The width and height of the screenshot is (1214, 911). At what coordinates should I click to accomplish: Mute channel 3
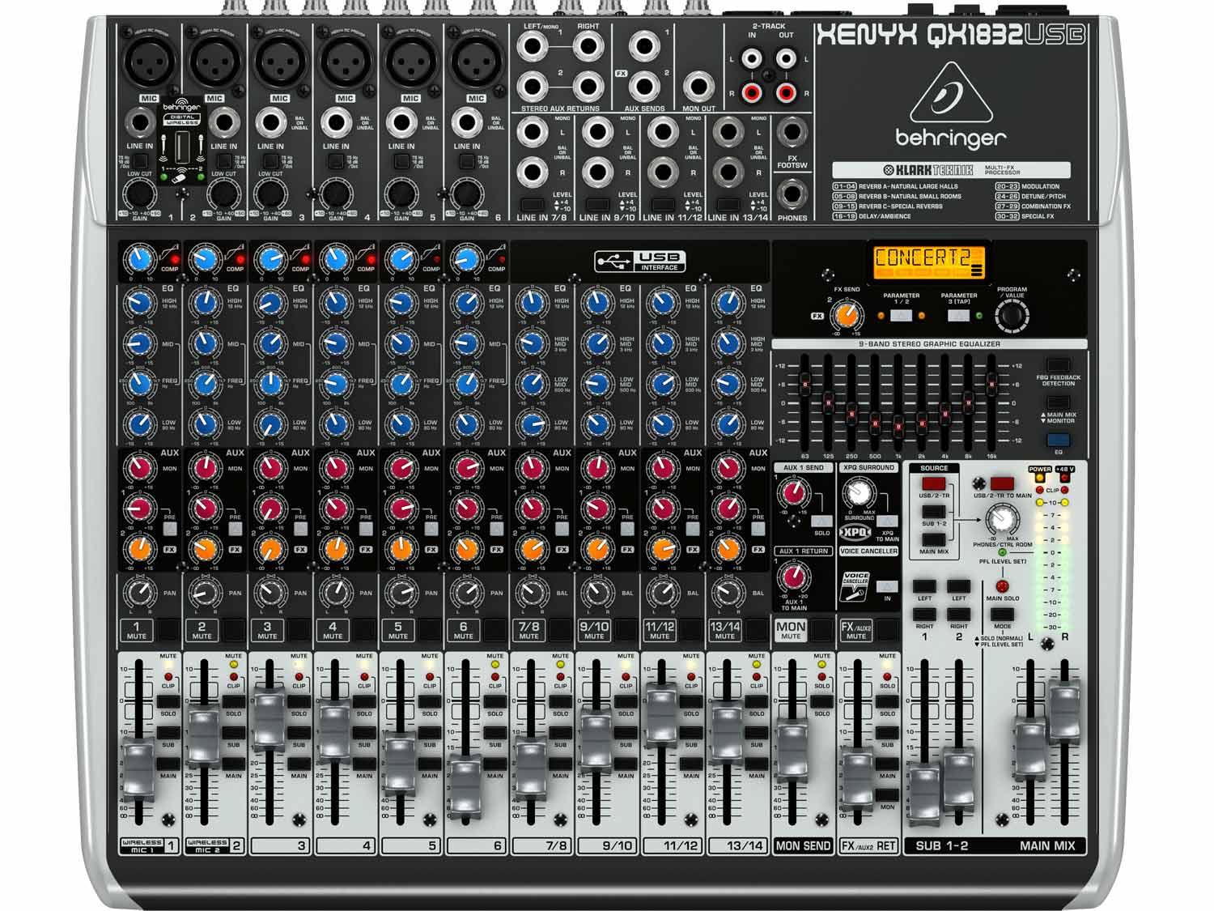point(267,630)
